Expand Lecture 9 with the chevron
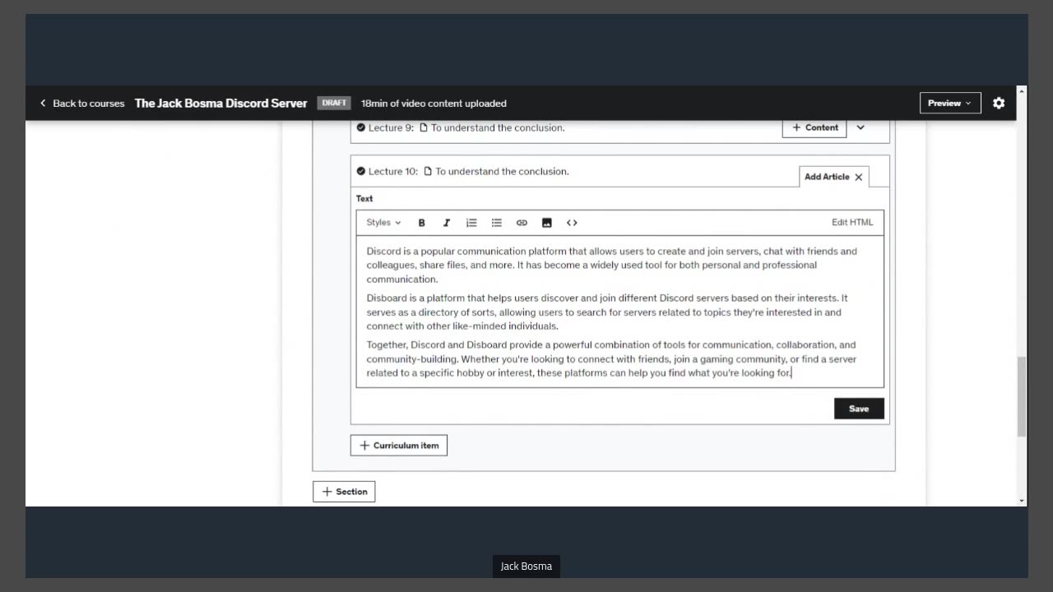This screenshot has height=592, width=1053. pos(860,127)
